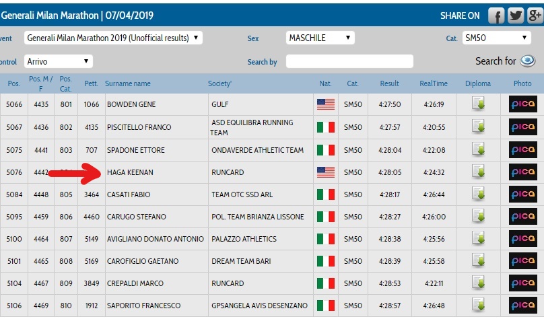
Task: Share results on Twitter
Action: pyautogui.click(x=516, y=15)
